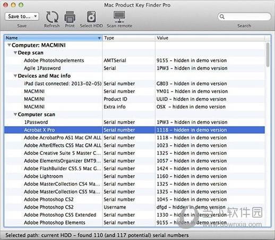Click the vertical scrollbar thumb of the list
This screenshot has width=275, height=240.
pyautogui.click(x=268, y=55)
